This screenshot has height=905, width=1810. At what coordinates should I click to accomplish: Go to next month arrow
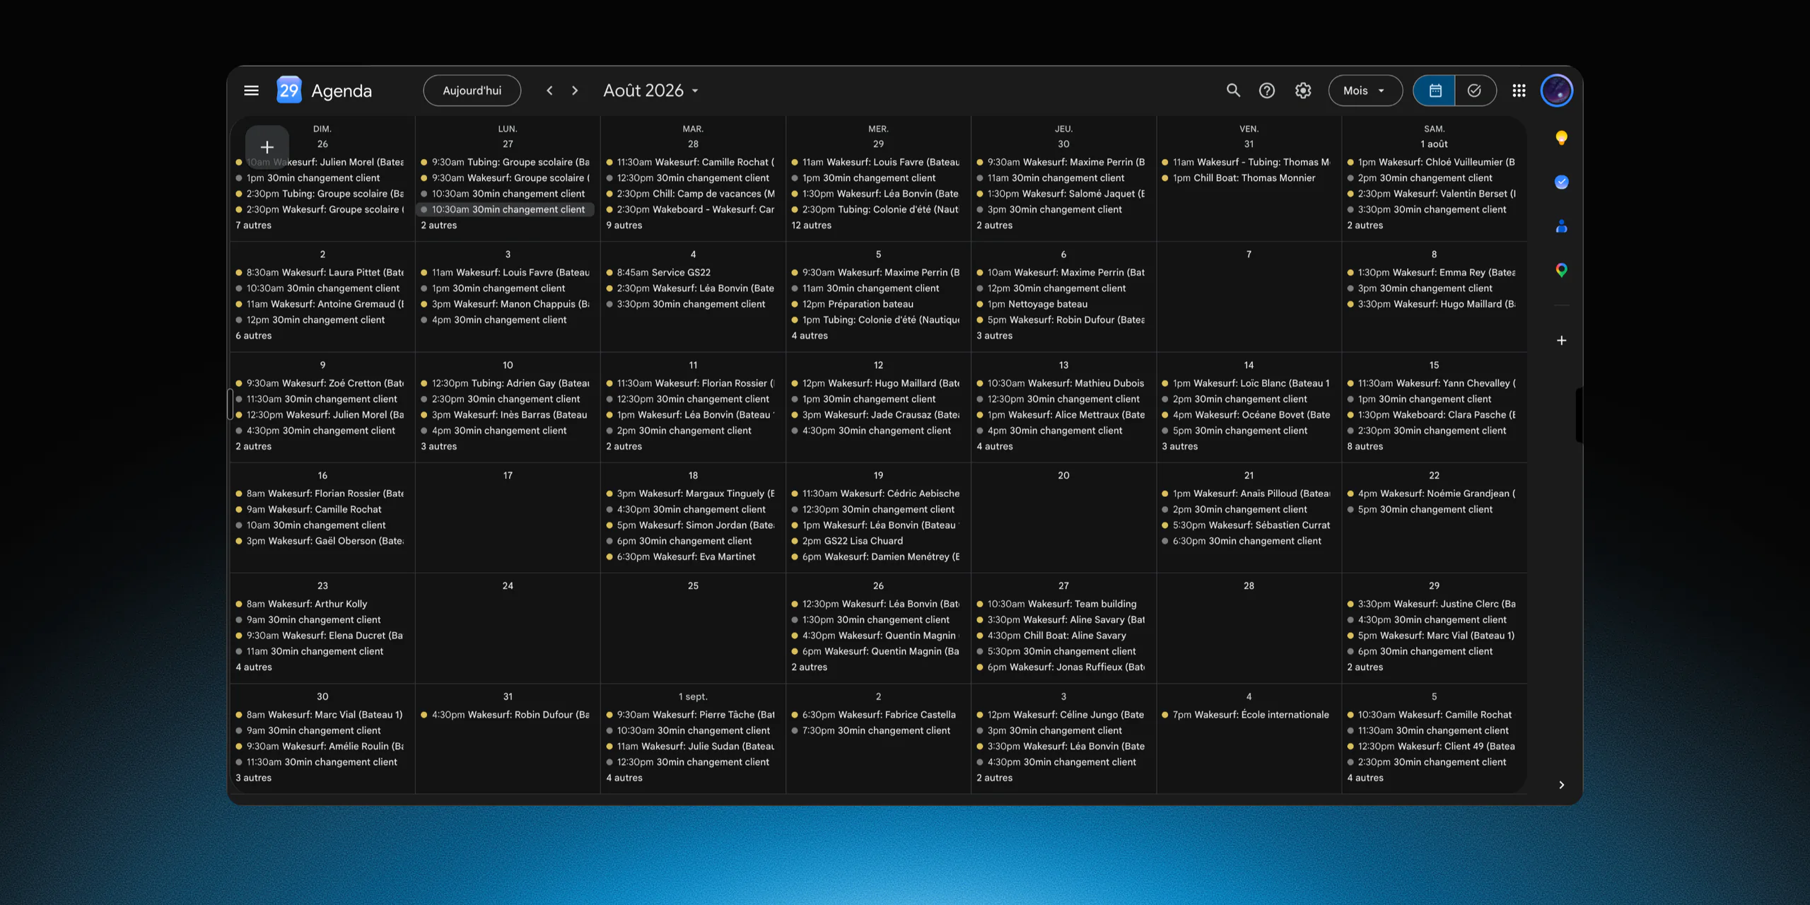(x=575, y=90)
